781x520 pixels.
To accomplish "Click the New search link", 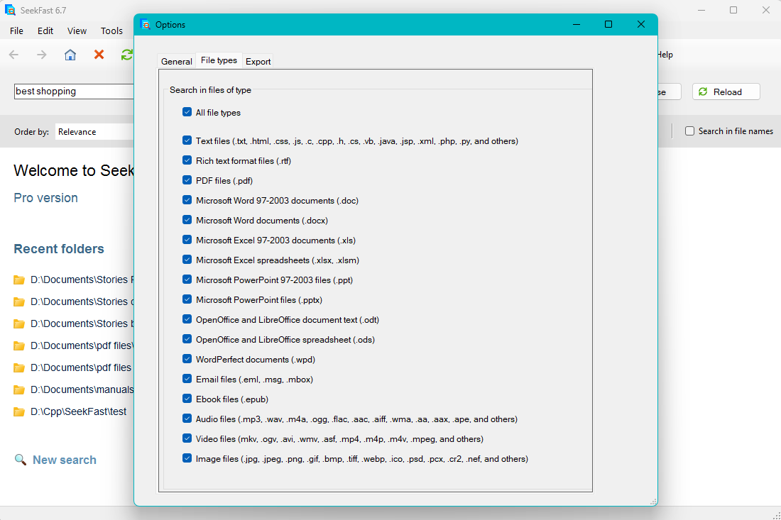I will coord(64,459).
